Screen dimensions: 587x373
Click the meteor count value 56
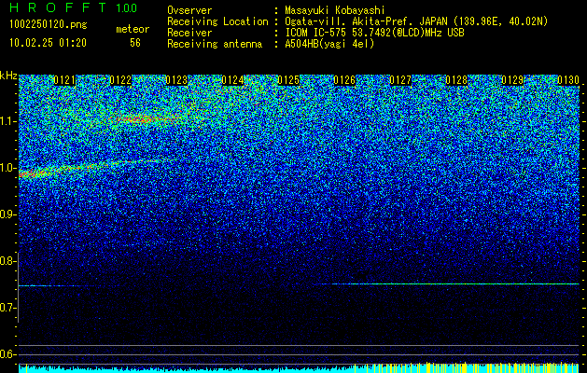[135, 43]
